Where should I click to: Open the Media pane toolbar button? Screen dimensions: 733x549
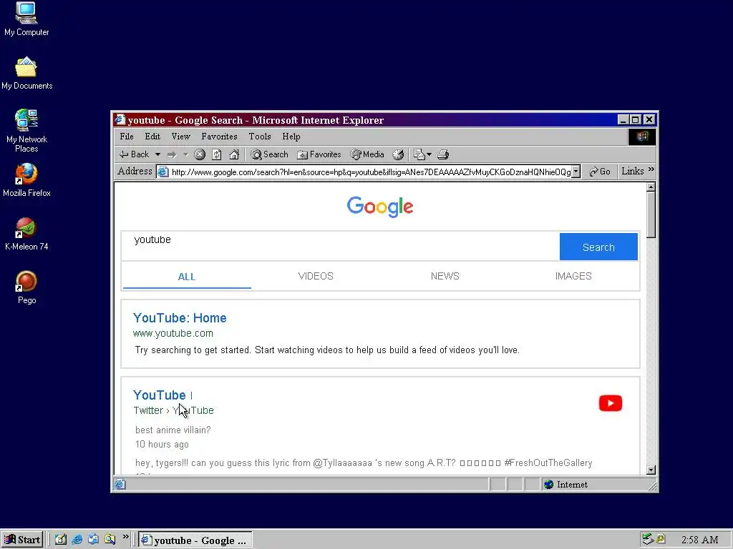point(367,154)
